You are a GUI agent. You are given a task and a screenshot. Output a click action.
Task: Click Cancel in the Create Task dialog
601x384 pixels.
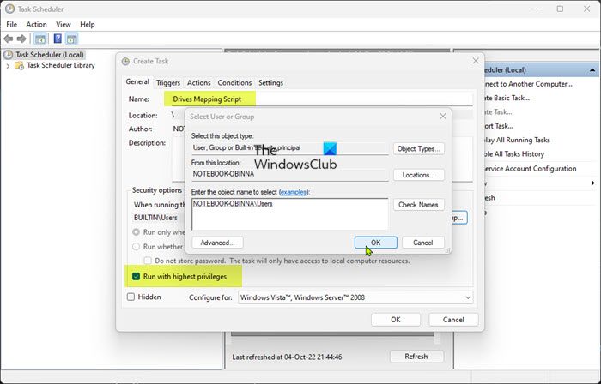click(x=453, y=320)
